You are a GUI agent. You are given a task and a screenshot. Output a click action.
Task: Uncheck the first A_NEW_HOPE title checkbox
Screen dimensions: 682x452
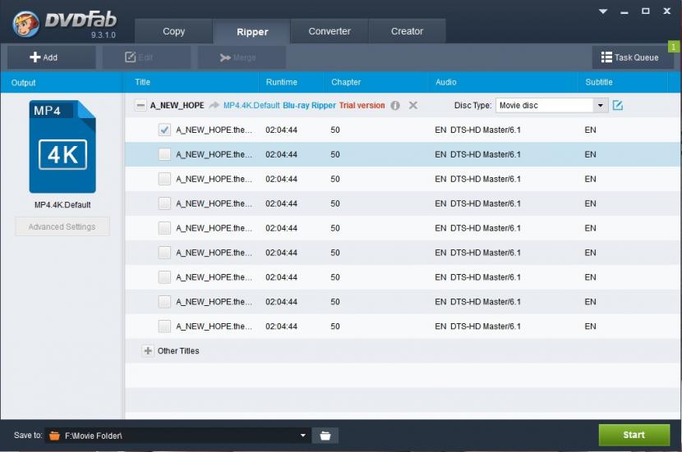point(164,130)
